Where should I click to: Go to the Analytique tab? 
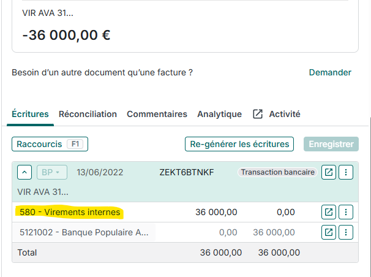(x=219, y=114)
